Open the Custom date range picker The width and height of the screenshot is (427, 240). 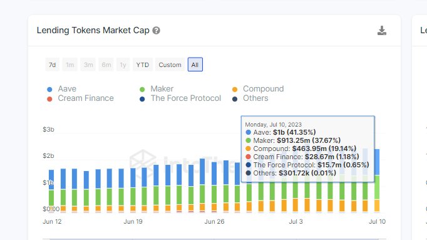pyautogui.click(x=170, y=65)
